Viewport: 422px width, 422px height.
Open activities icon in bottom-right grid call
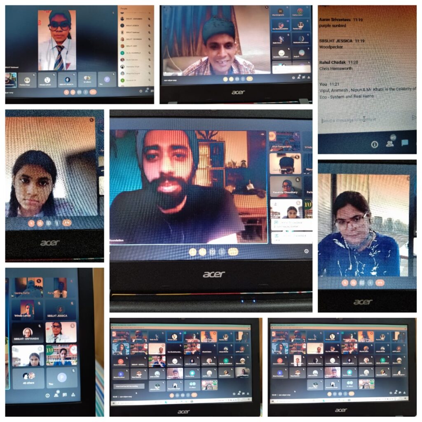pyautogui.click(x=404, y=393)
